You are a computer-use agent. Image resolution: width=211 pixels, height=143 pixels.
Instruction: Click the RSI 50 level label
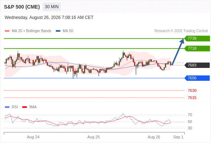coord(190,122)
